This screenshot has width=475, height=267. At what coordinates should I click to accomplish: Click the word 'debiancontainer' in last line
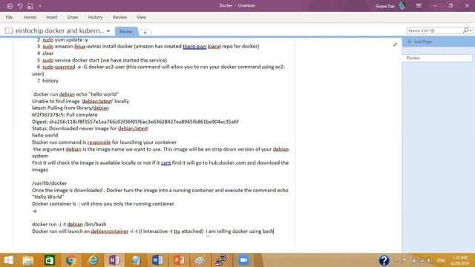(110, 231)
